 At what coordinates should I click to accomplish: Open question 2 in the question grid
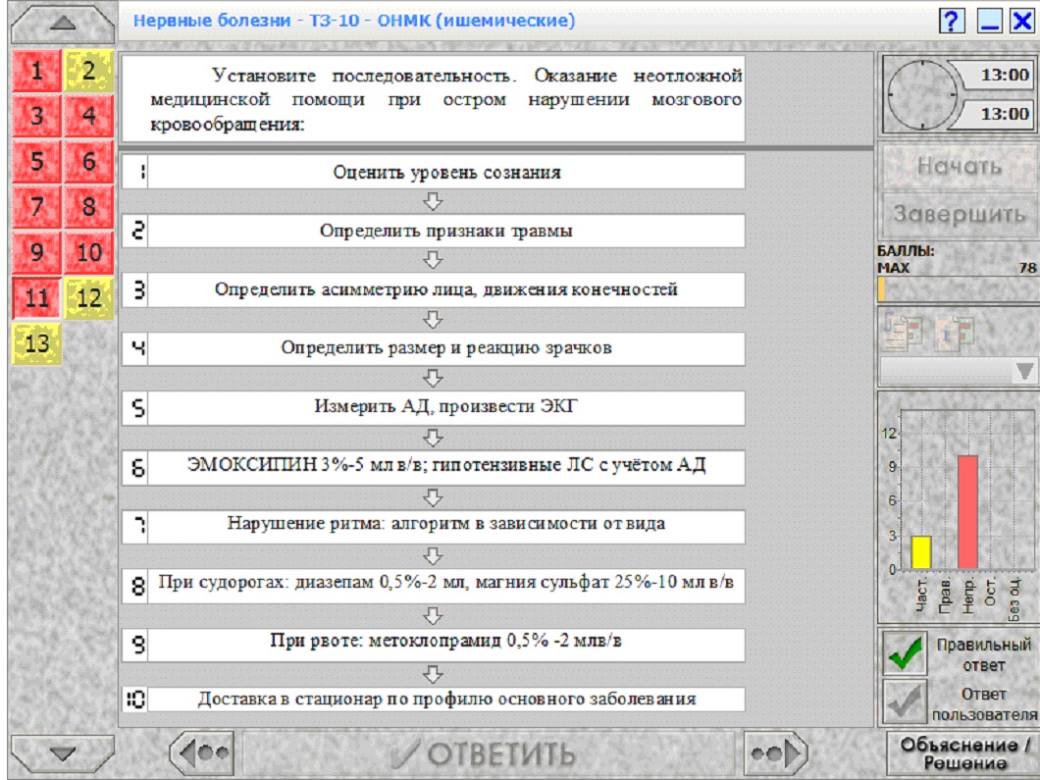tap(89, 71)
